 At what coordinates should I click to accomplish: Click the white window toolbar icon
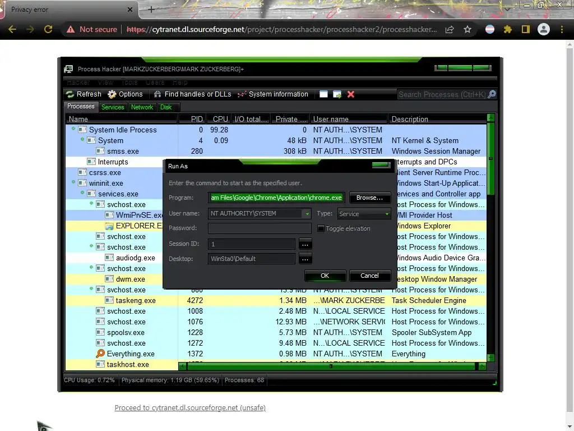323,94
